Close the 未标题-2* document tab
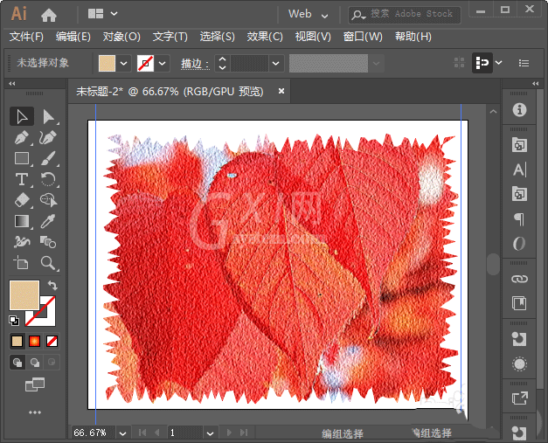The image size is (548, 443). point(281,91)
